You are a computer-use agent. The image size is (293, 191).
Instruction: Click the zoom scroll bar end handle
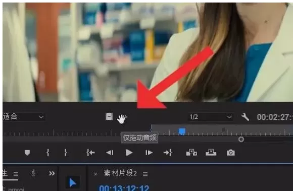(x=241, y=139)
